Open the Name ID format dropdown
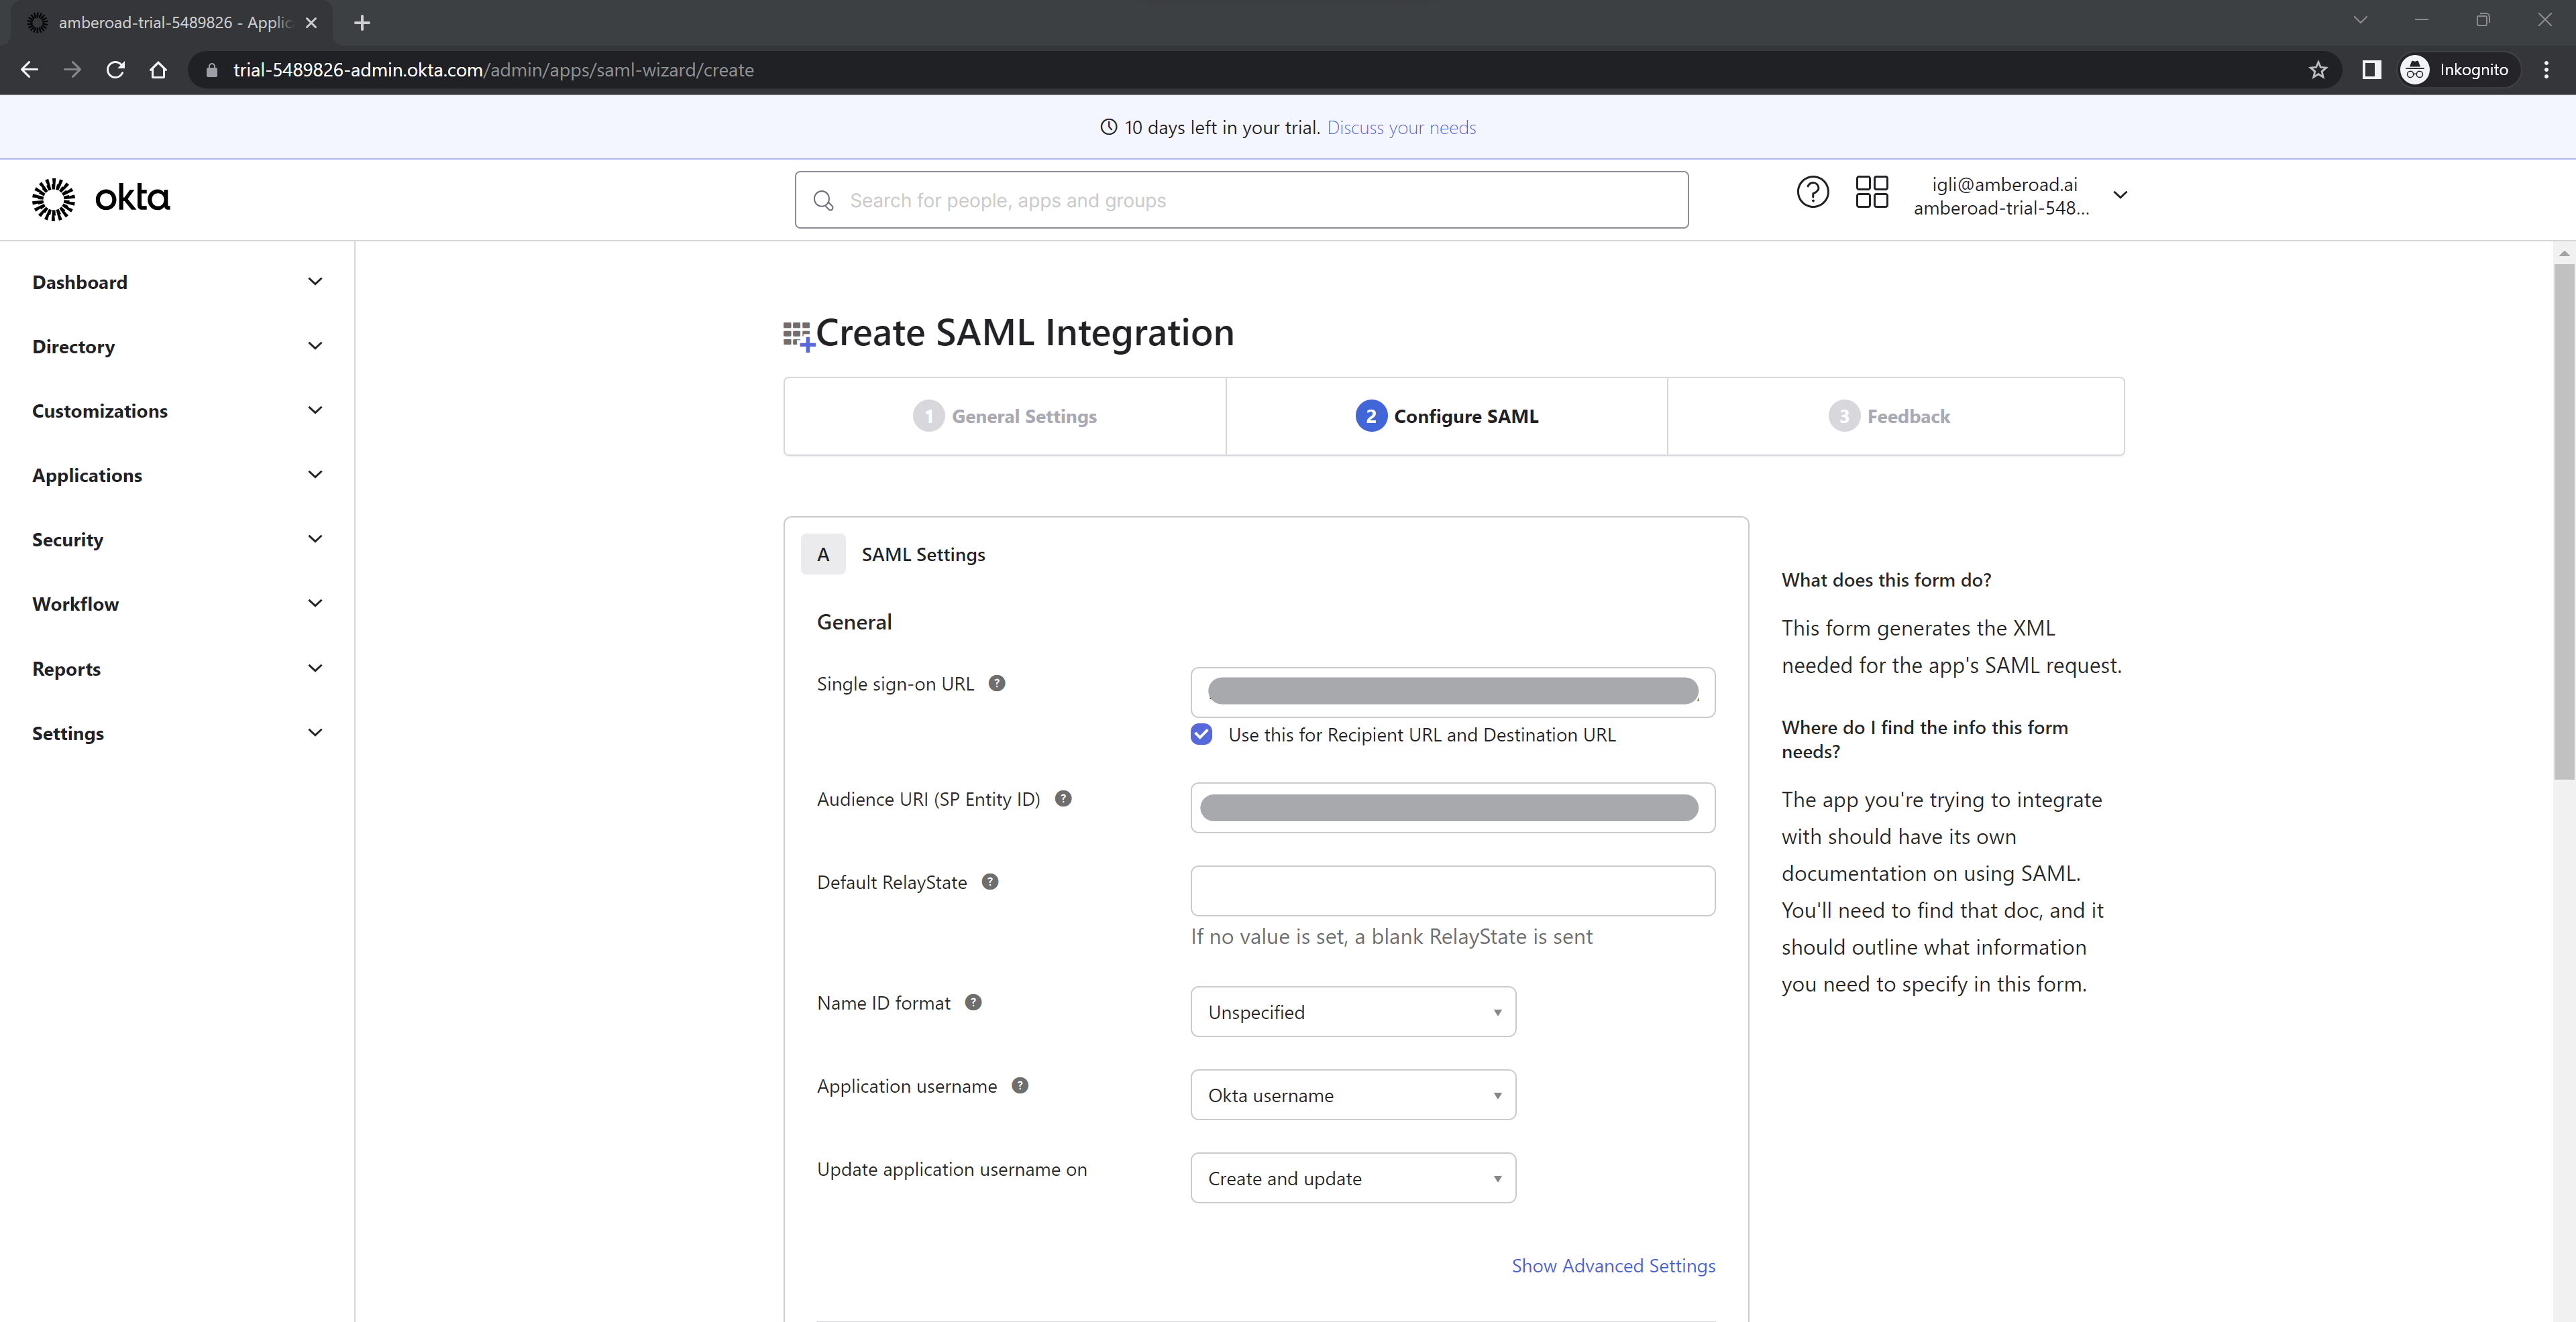The height and width of the screenshot is (1322, 2576). [1353, 1011]
